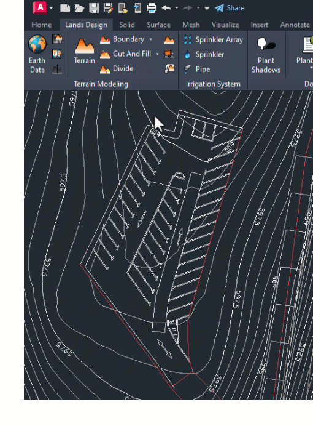Click the Plot printer icon
The image size is (313, 426).
(x=152, y=8)
